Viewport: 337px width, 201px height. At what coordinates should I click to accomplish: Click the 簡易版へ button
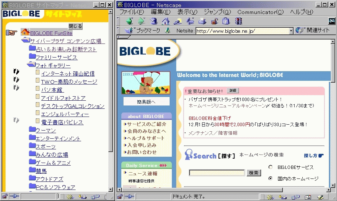pos(146,102)
